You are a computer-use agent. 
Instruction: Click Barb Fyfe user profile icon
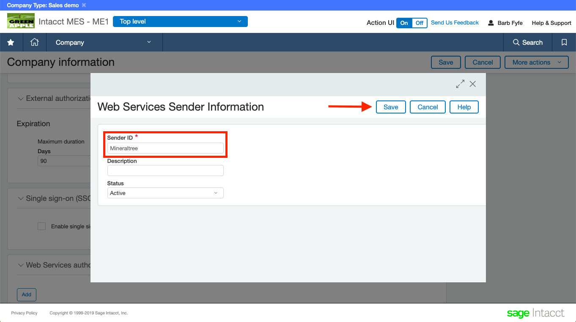(491, 23)
